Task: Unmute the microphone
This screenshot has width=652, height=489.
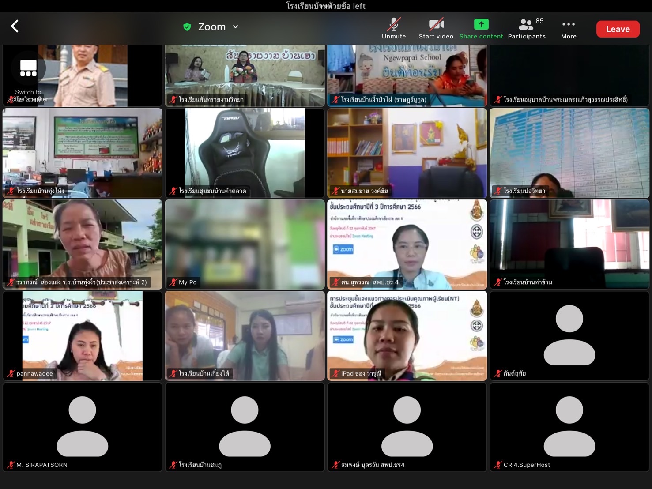Action: 394,28
